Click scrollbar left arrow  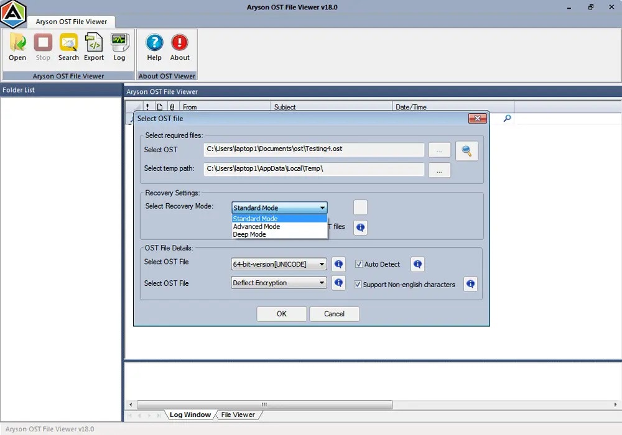pos(131,405)
